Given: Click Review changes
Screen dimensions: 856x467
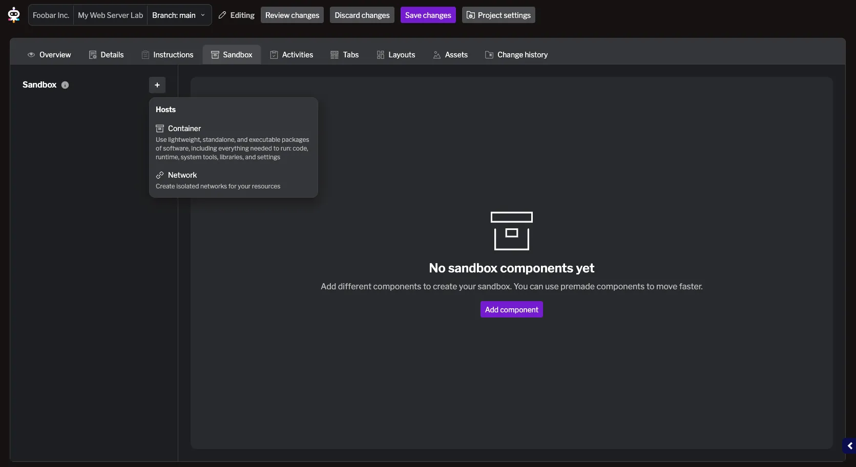Looking at the screenshot, I should (x=292, y=15).
